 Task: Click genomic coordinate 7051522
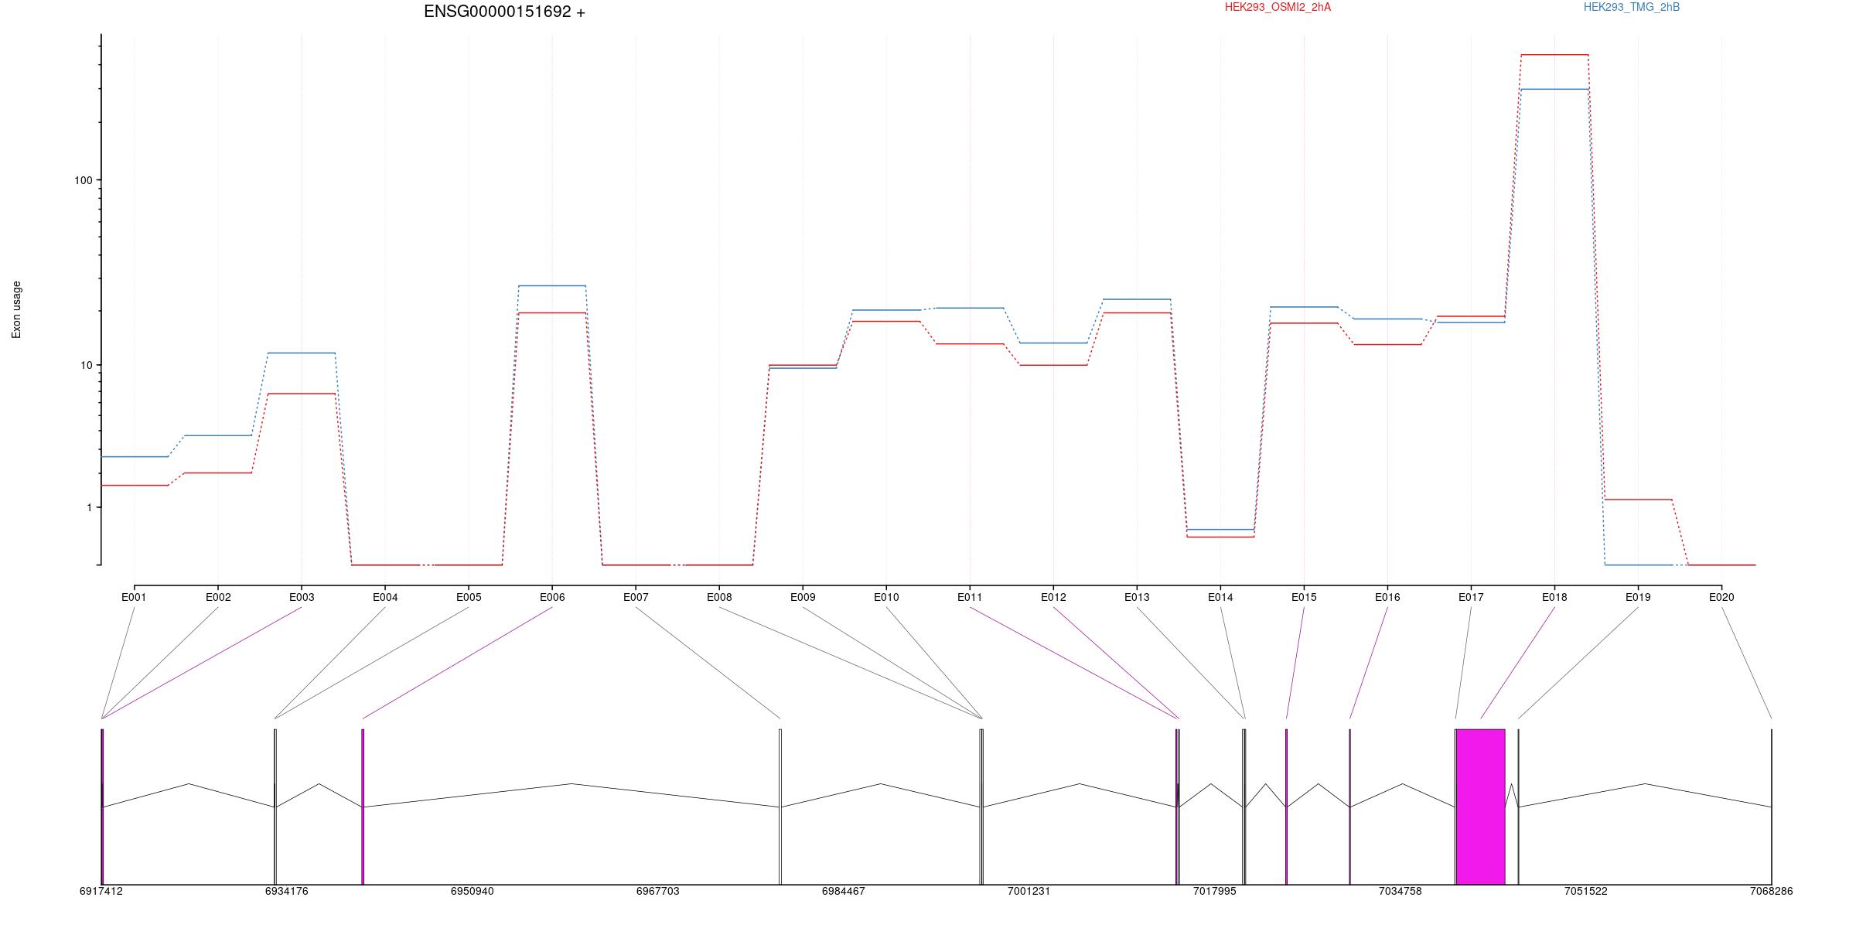pos(1586,892)
